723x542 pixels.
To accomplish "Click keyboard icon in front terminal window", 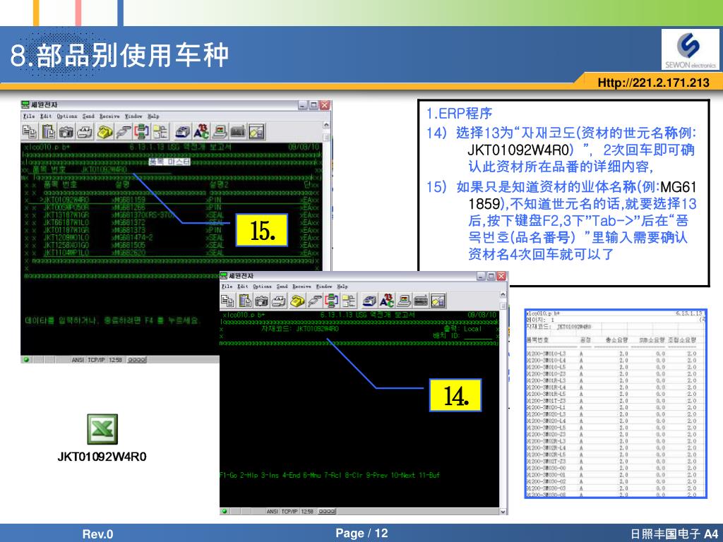I will (421, 301).
